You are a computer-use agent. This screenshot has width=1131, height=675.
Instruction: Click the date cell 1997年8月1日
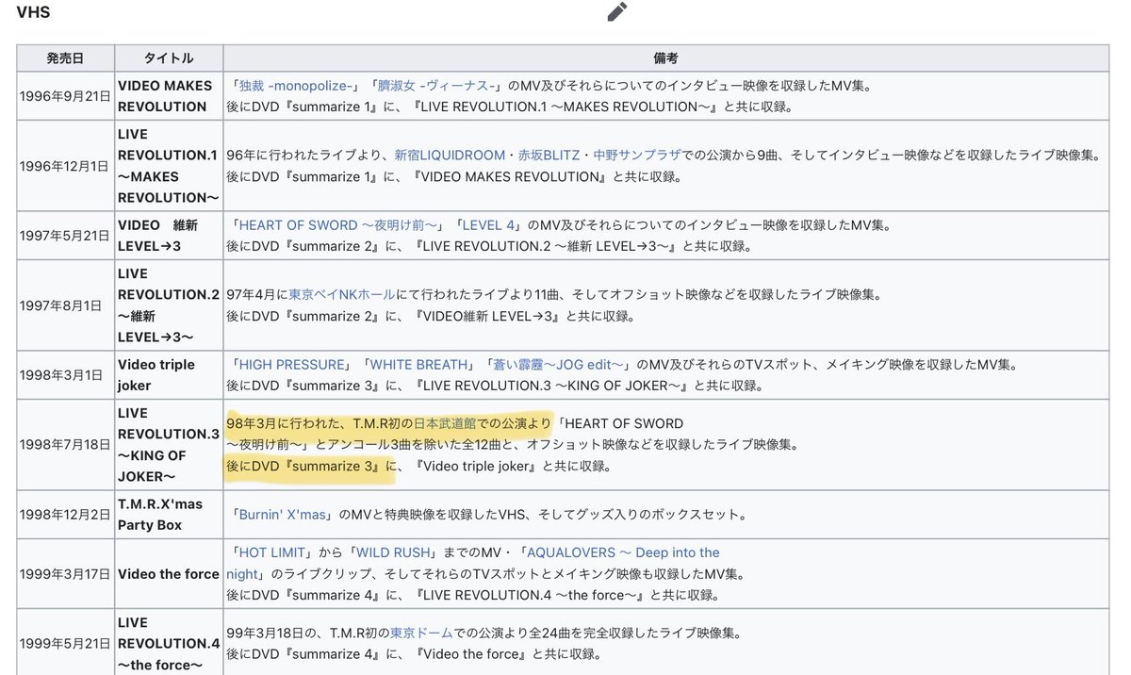point(66,305)
